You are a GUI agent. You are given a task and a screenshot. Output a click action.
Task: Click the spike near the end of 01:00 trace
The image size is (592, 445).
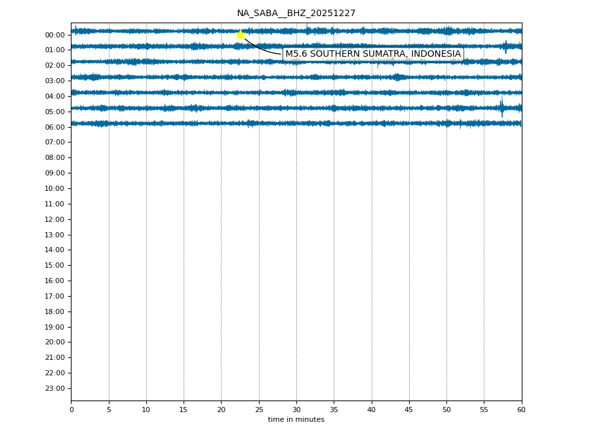(x=506, y=46)
